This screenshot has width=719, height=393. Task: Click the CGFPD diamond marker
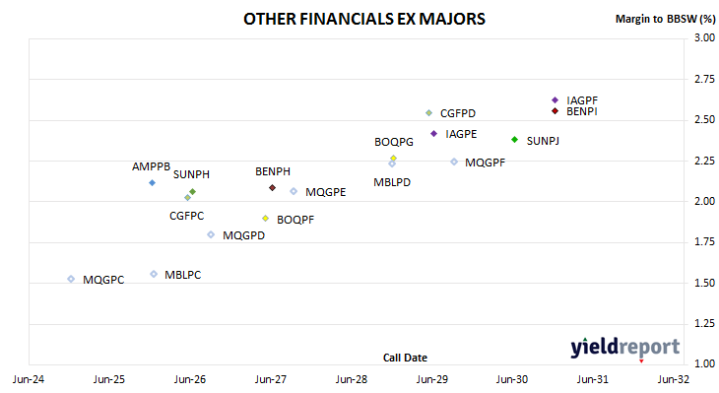pyautogui.click(x=428, y=113)
